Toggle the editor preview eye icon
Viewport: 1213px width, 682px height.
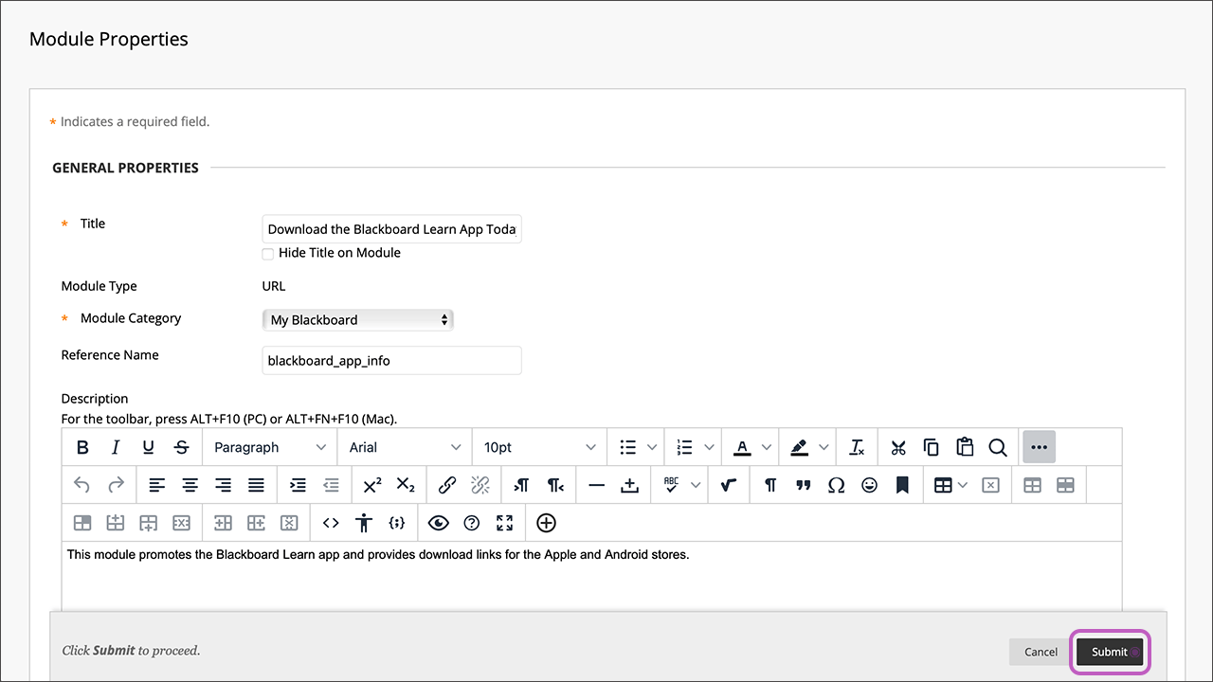438,522
